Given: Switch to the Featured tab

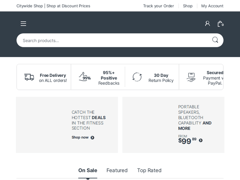Looking at the screenshot, I should (x=117, y=170).
